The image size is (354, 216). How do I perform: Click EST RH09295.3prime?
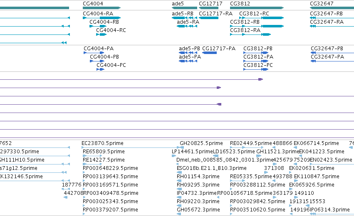[198, 185]
